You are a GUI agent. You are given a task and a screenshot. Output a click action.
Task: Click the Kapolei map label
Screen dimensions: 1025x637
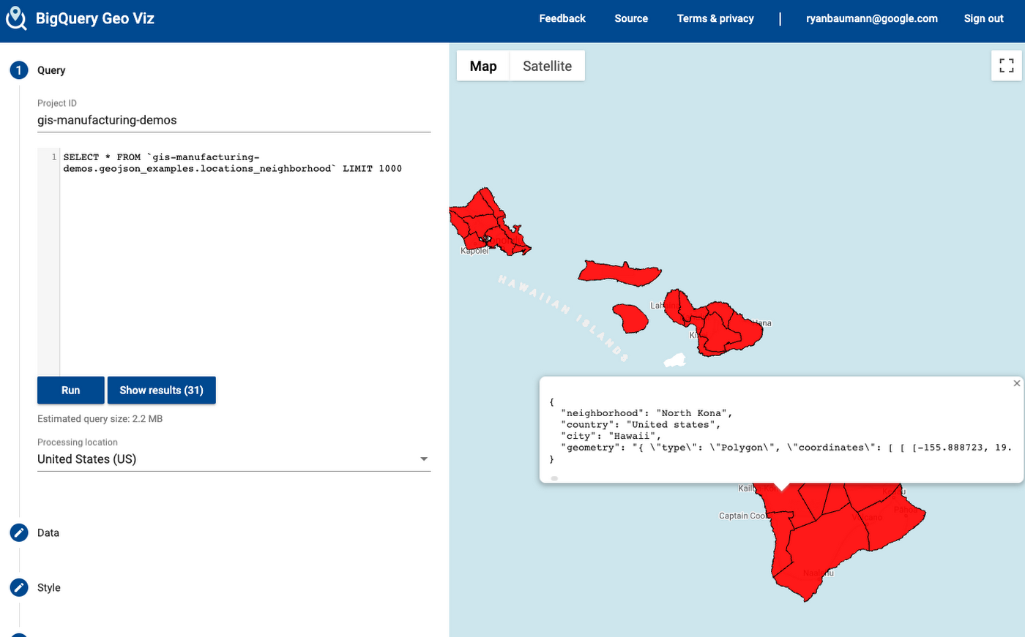coord(474,251)
